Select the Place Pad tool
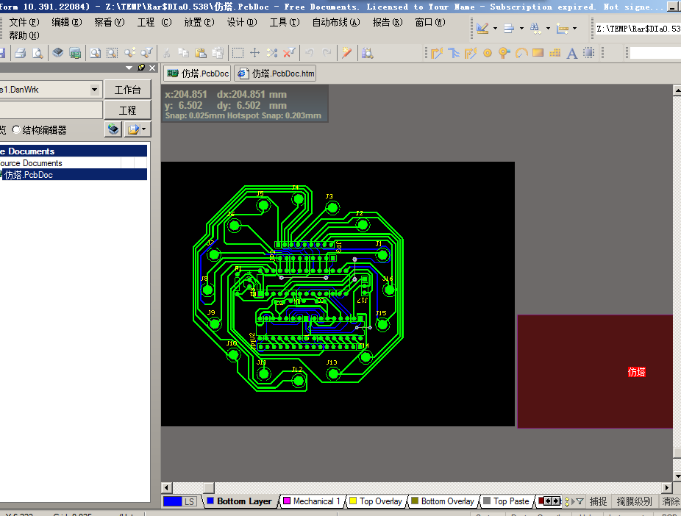Image resolution: width=681 pixels, height=516 pixels. point(488,53)
